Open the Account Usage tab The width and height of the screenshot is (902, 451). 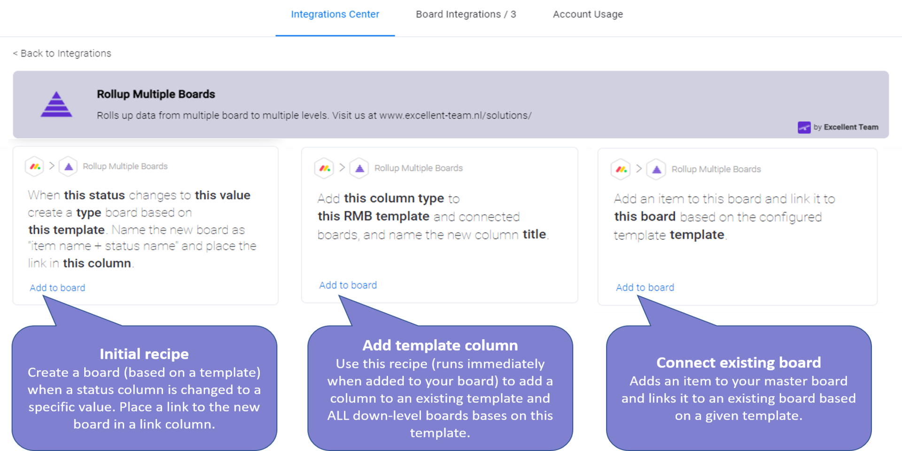click(x=588, y=15)
